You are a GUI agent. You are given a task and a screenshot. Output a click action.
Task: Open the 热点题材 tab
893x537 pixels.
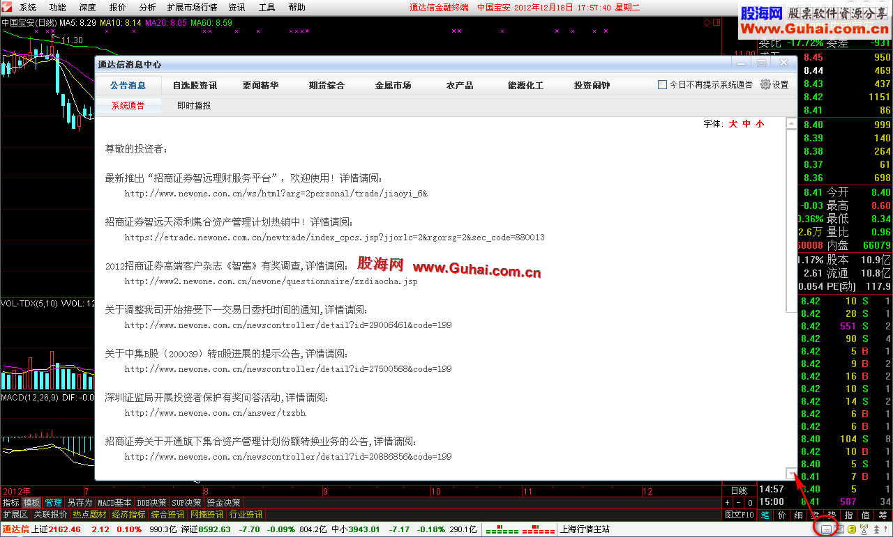click(89, 515)
